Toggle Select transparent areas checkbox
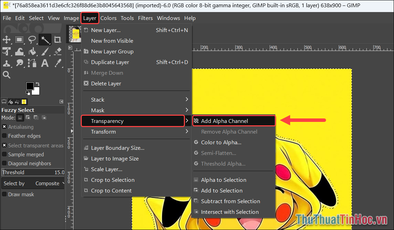The height and width of the screenshot is (230, 394). [4, 146]
